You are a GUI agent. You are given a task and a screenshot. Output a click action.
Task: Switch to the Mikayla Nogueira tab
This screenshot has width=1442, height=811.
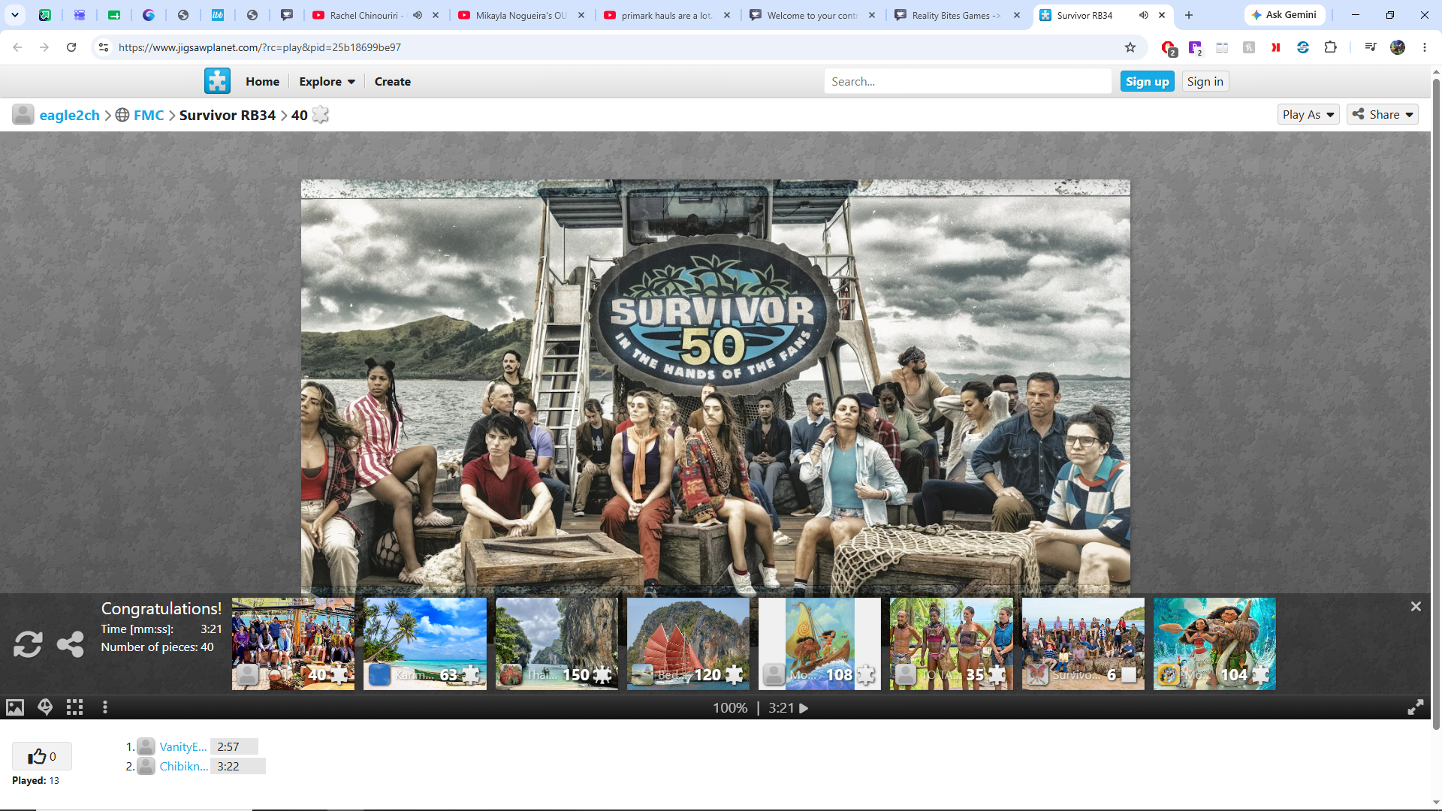click(x=521, y=15)
